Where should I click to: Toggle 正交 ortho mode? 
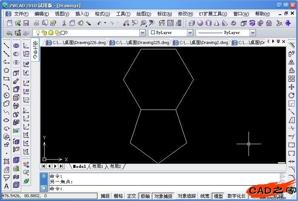tap(132, 196)
